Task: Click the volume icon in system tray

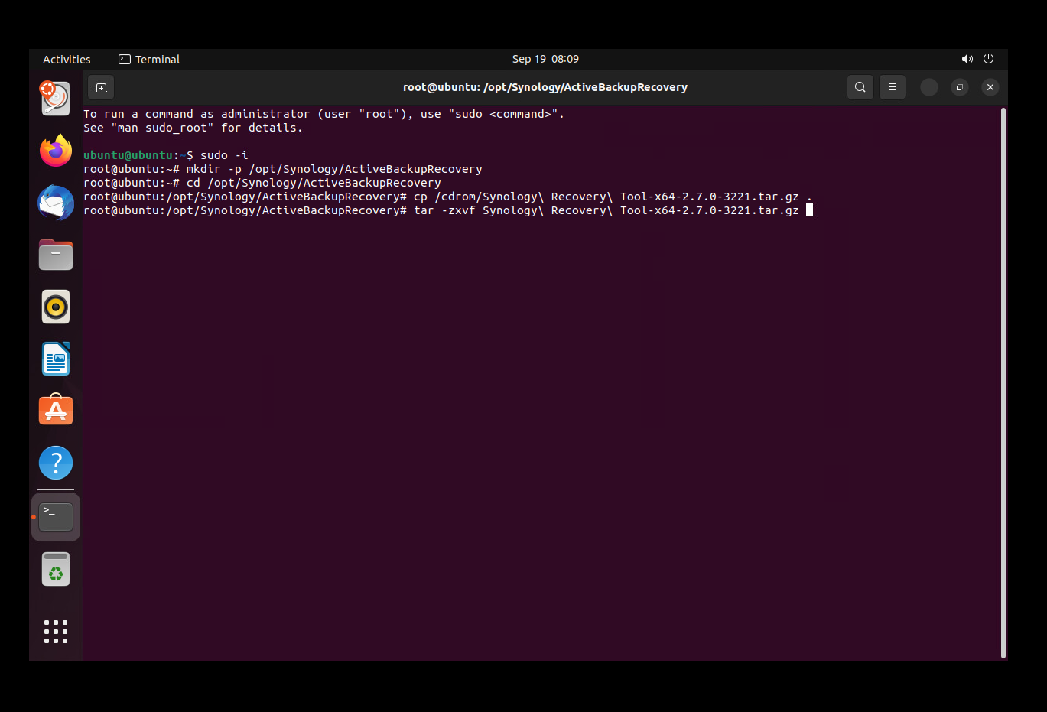Action: 967,59
